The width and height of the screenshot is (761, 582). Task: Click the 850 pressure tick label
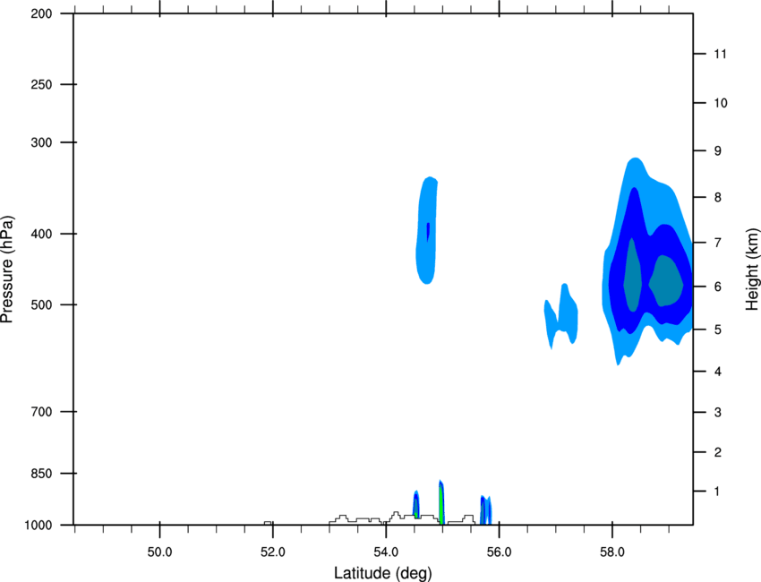[41, 473]
